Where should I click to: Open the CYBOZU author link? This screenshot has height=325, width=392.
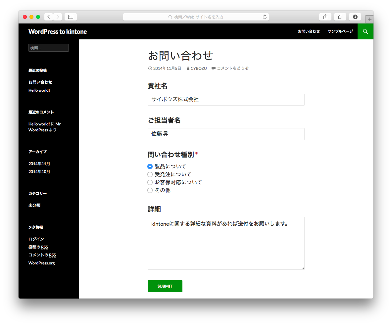(199, 68)
